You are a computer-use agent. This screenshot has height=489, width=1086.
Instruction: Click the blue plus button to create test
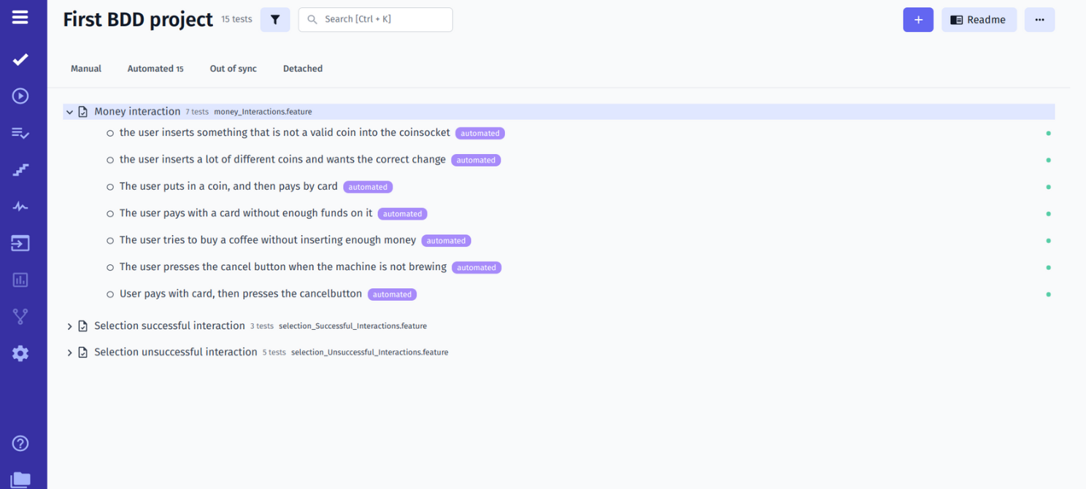[x=918, y=20]
